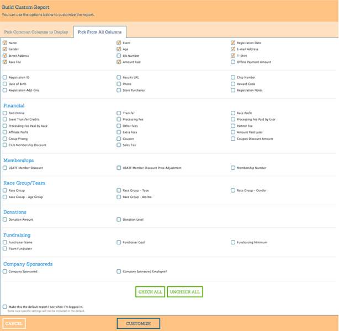Viewport: 339px width, 331px height.
Task: Tick the Coupon checkbox
Action: coord(119,138)
